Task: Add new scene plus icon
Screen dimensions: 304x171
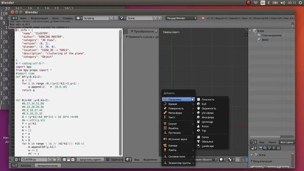Action: 155,18
